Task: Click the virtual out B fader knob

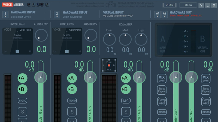Action: pyautogui.click(x=191, y=77)
